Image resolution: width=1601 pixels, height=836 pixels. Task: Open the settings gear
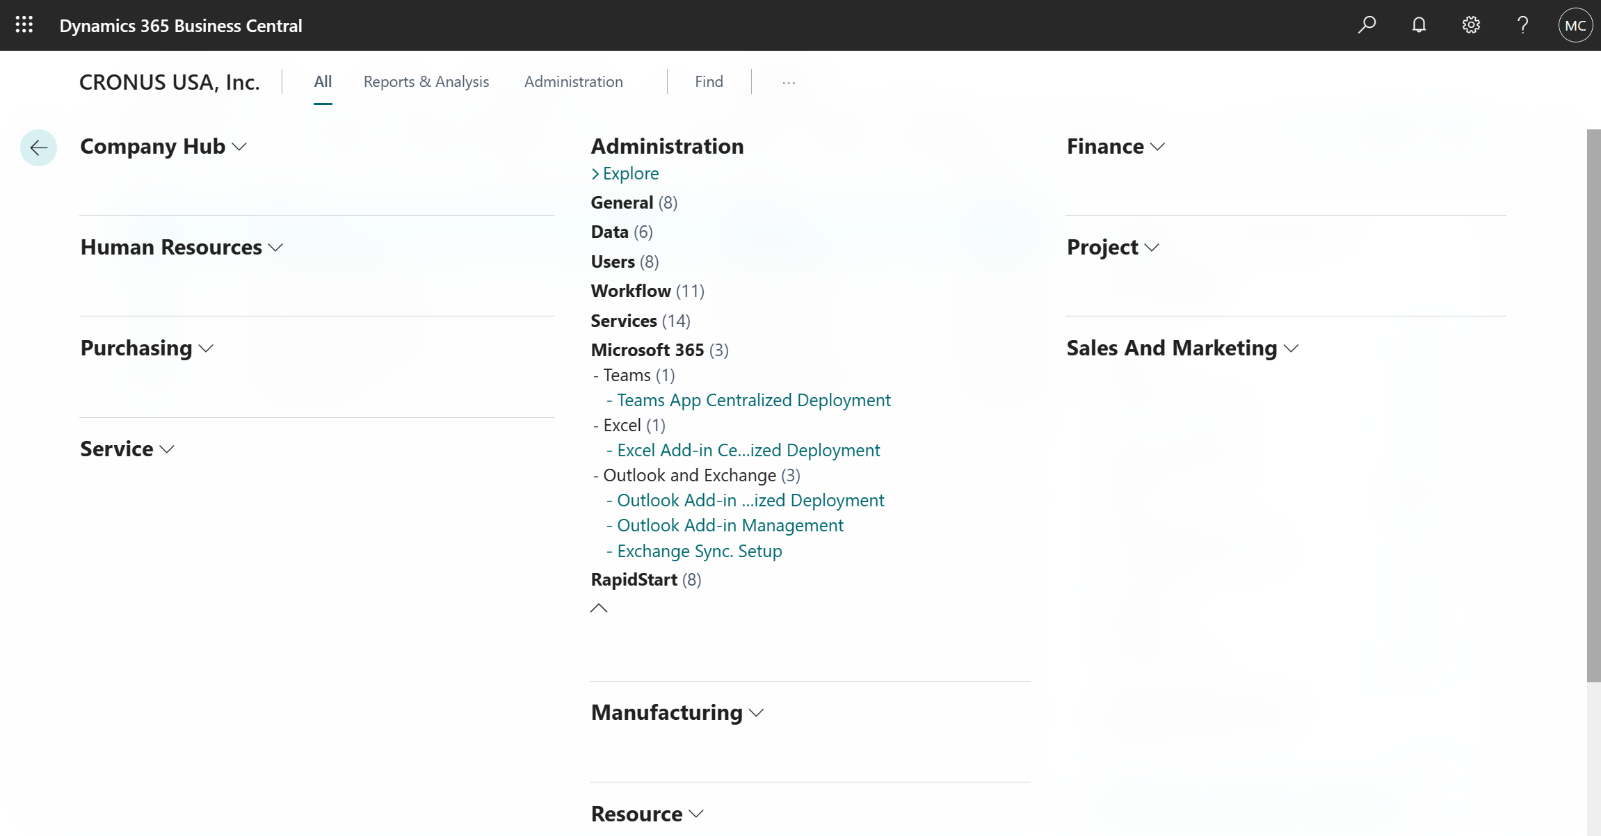(x=1471, y=24)
